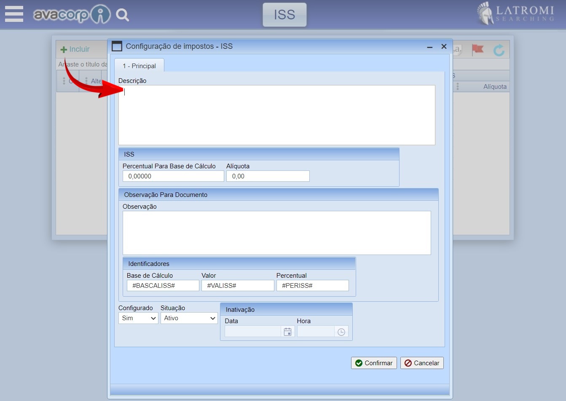The image size is (566, 401).
Task: Open the clock picker for Hora field
Action: [341, 332]
